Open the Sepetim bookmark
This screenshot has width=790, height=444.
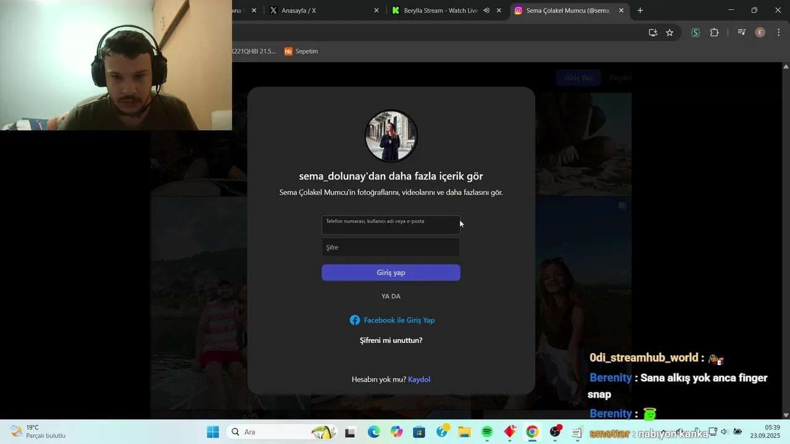click(301, 51)
